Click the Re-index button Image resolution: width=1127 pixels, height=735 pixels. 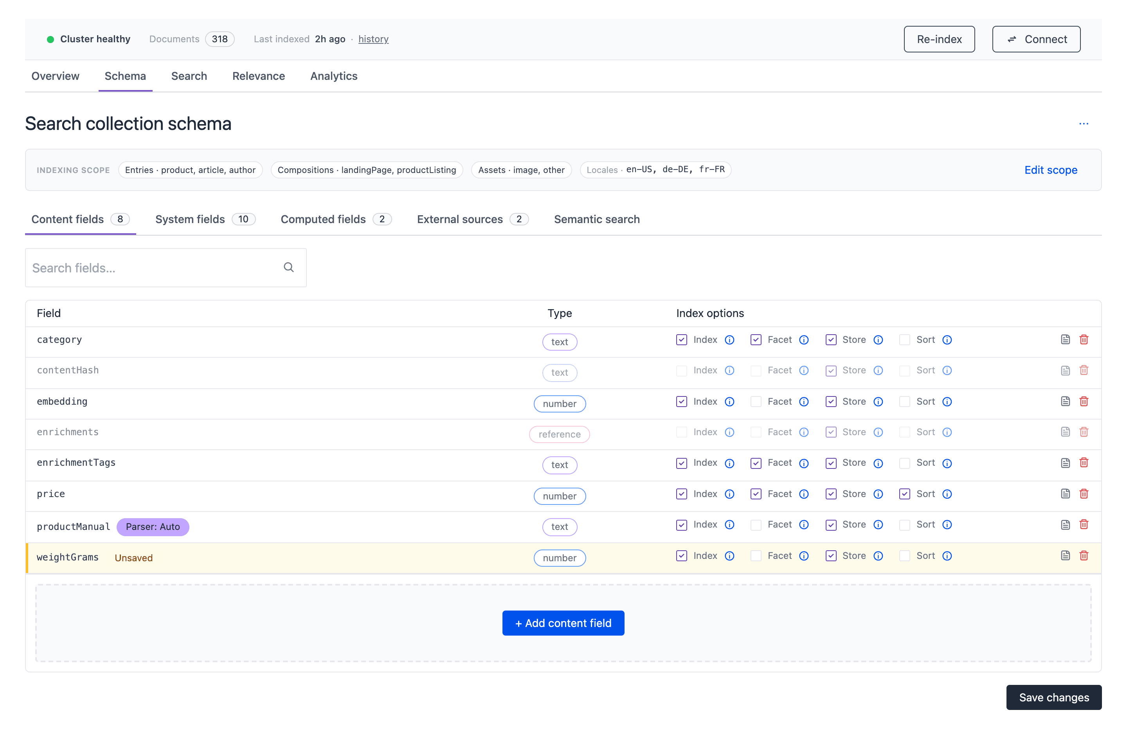pos(939,39)
